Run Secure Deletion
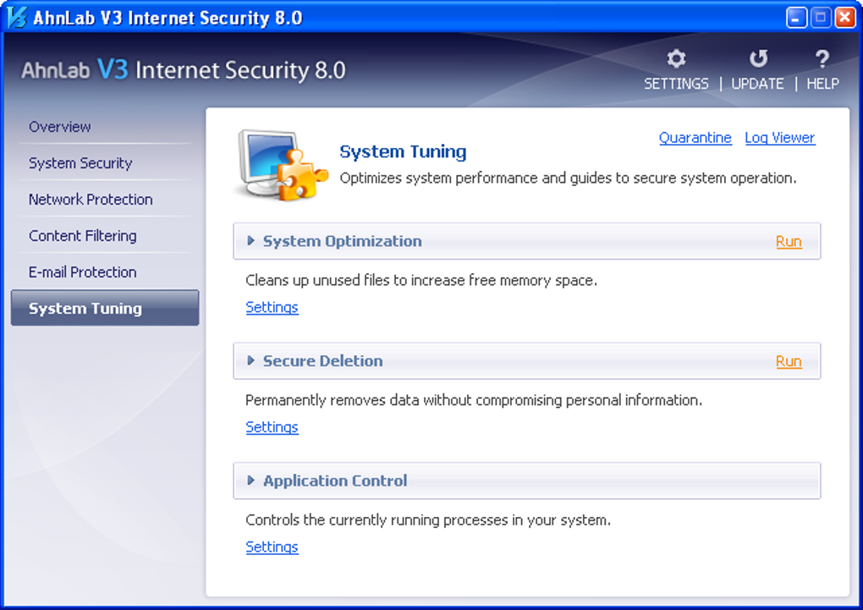 789,361
